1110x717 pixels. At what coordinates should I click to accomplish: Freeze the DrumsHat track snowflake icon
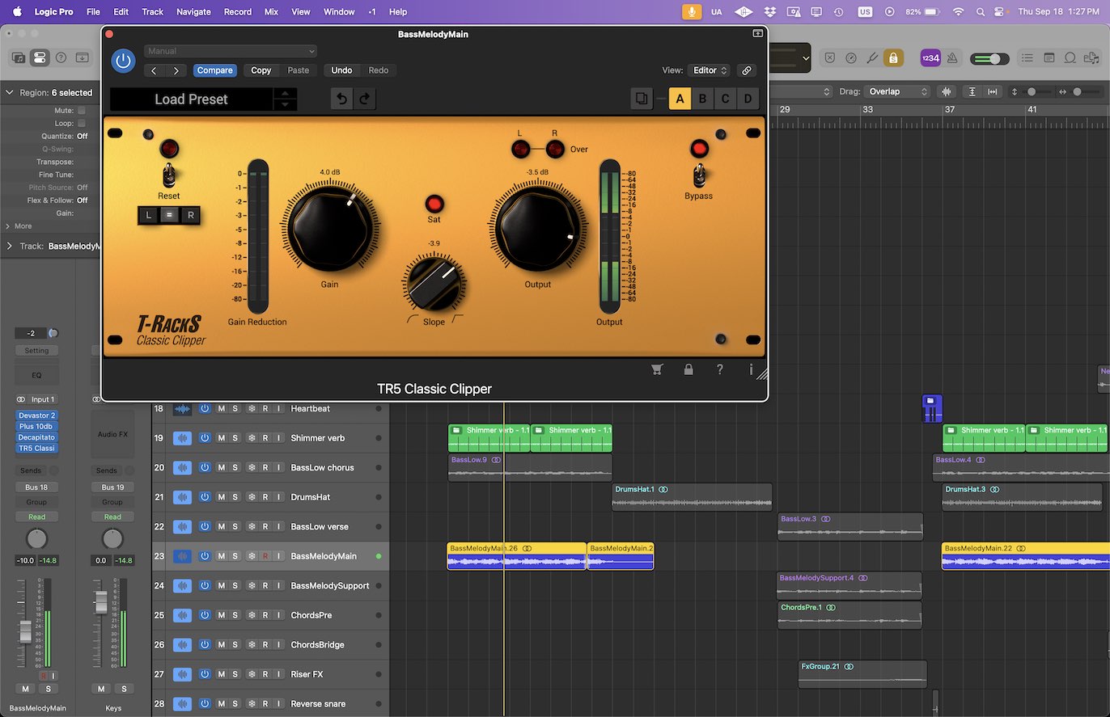251,497
